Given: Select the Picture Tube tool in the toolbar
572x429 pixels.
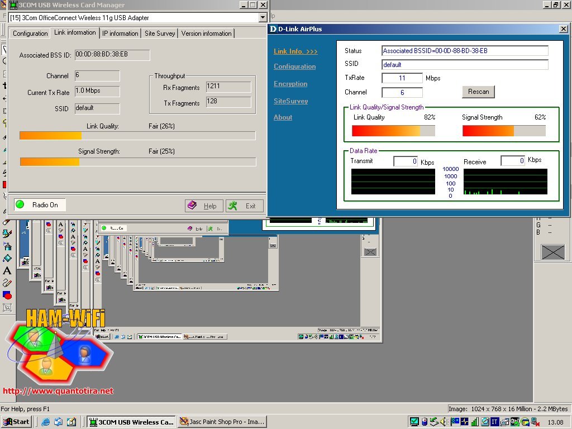Looking at the screenshot, I should coord(7,233).
